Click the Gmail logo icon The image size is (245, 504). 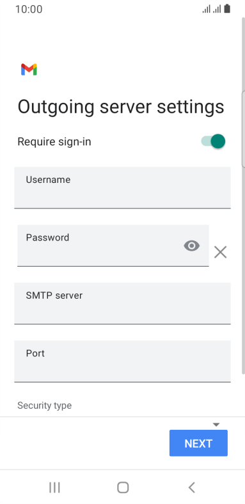[x=29, y=70]
